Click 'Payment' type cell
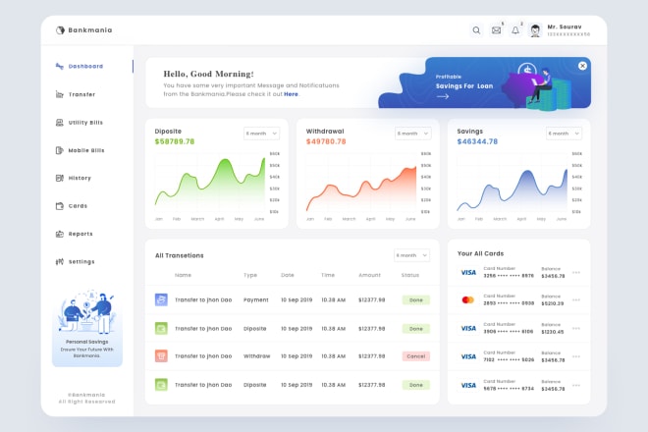Image resolution: width=648 pixels, height=432 pixels. [x=256, y=299]
